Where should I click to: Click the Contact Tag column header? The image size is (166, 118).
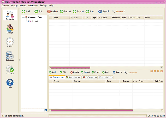pyautogui.click(x=136, y=17)
